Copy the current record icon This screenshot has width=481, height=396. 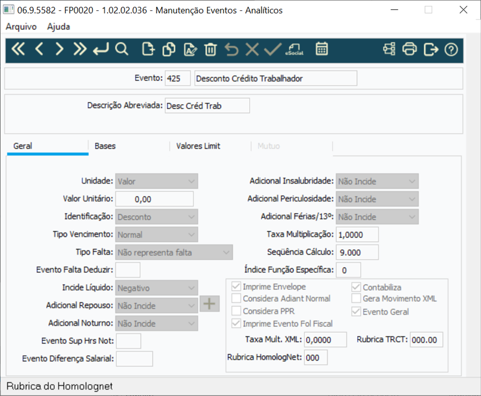tap(169, 49)
